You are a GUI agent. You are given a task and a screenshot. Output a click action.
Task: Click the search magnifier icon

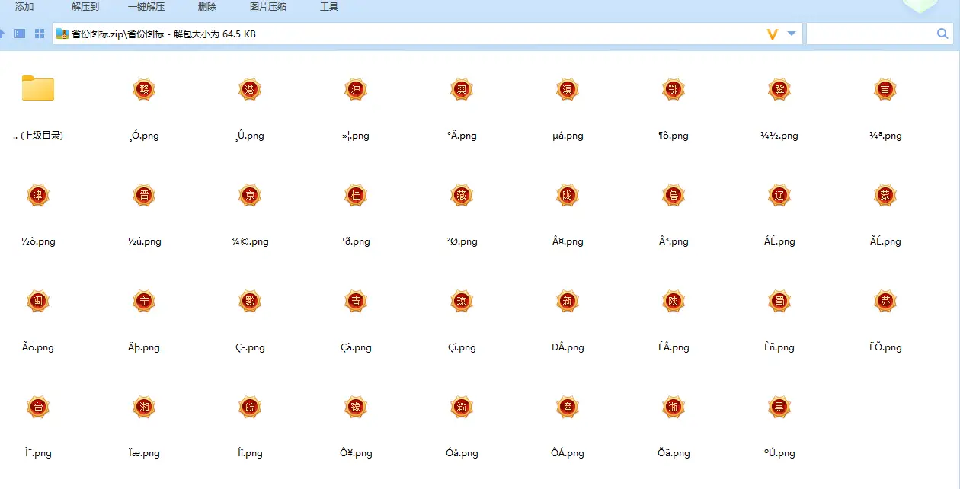(942, 34)
